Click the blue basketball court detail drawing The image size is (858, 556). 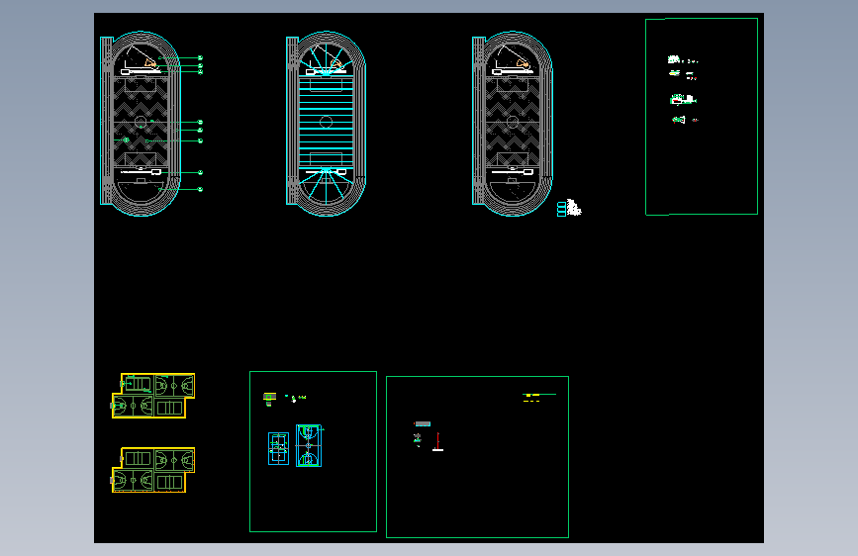coord(309,445)
